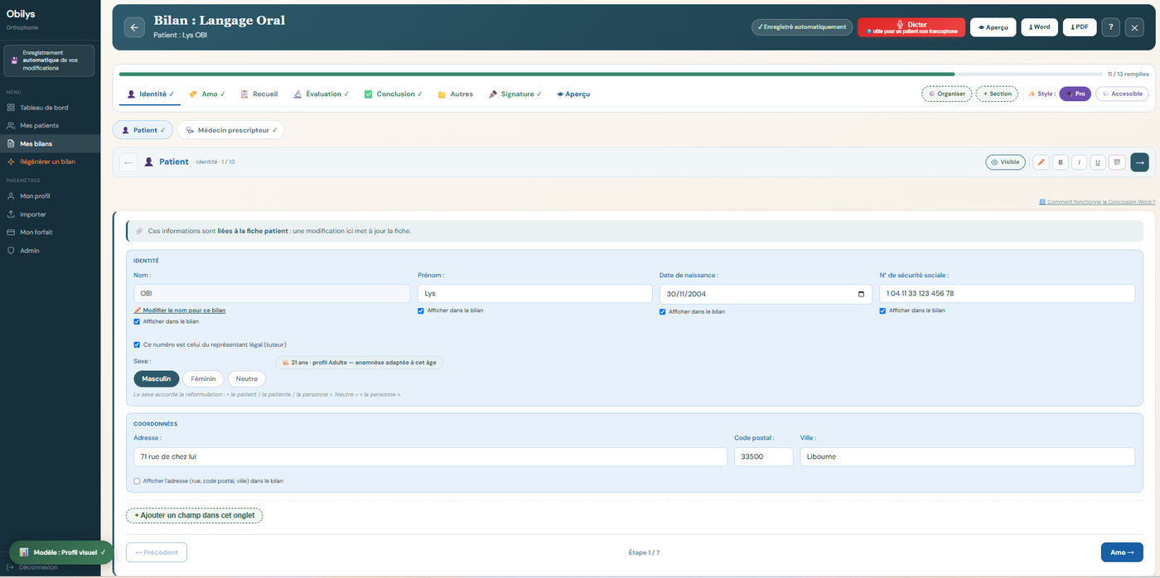Toggle italic formatting I button
Screen dimensions: 1160x578
tap(1079, 162)
